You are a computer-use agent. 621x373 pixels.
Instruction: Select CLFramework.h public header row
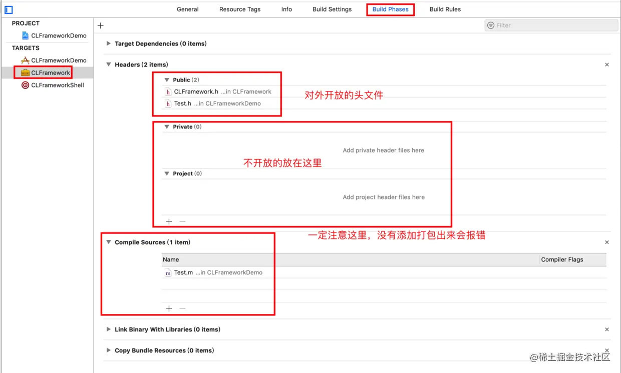point(384,92)
